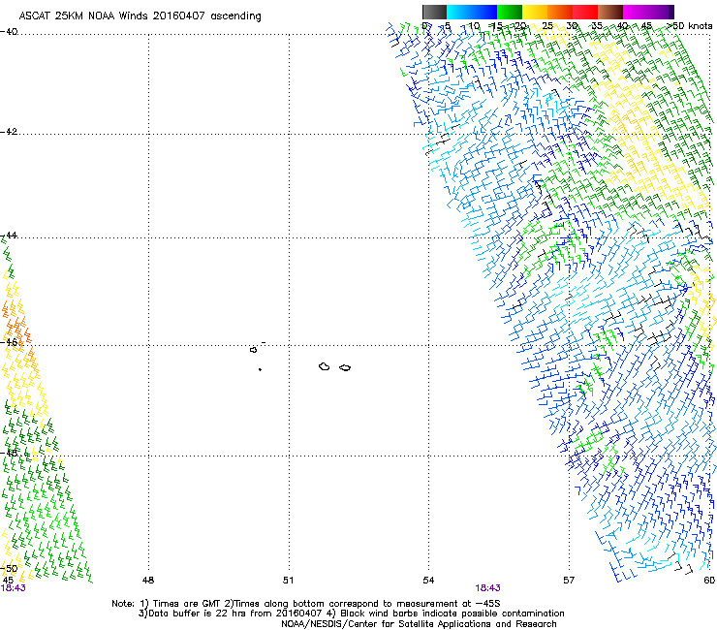Click the -42 latitude axis label
The image size is (717, 630).
[x=9, y=132]
